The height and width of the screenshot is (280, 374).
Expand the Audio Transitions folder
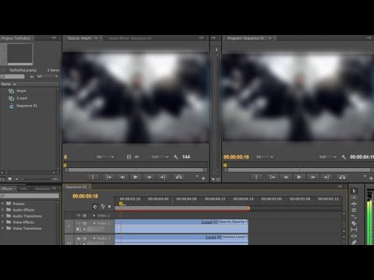coord(2,216)
